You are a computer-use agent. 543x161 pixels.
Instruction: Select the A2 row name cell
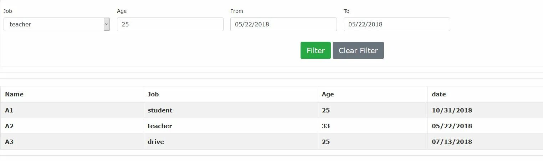(x=9, y=126)
